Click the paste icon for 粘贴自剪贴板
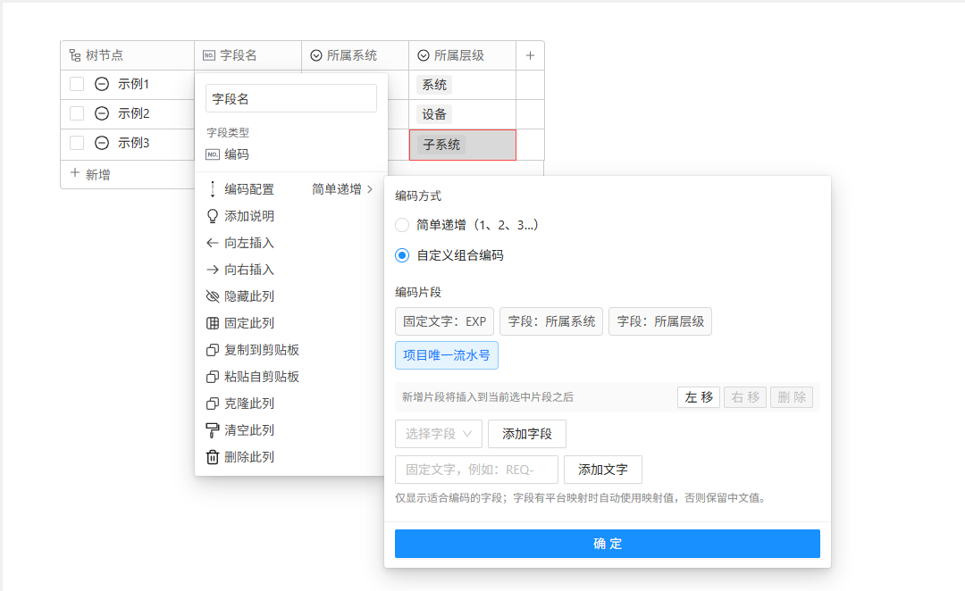 (x=213, y=377)
